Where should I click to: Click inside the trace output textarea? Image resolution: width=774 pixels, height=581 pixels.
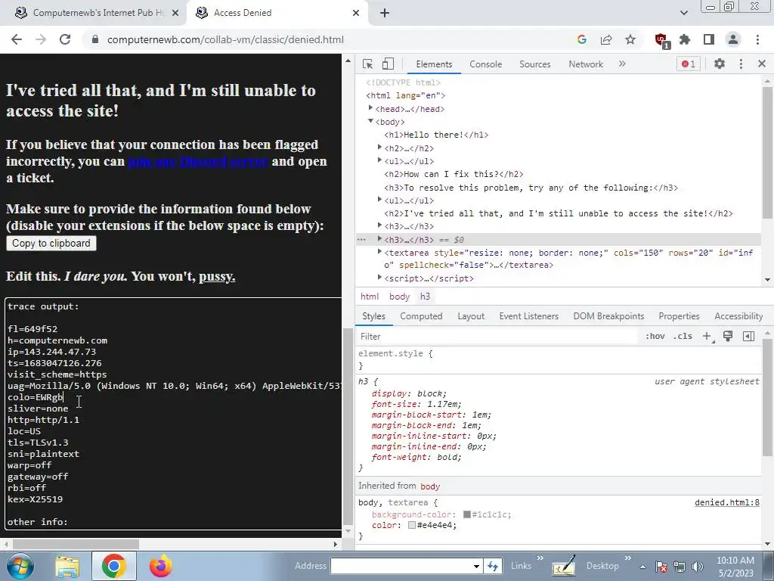(173, 414)
